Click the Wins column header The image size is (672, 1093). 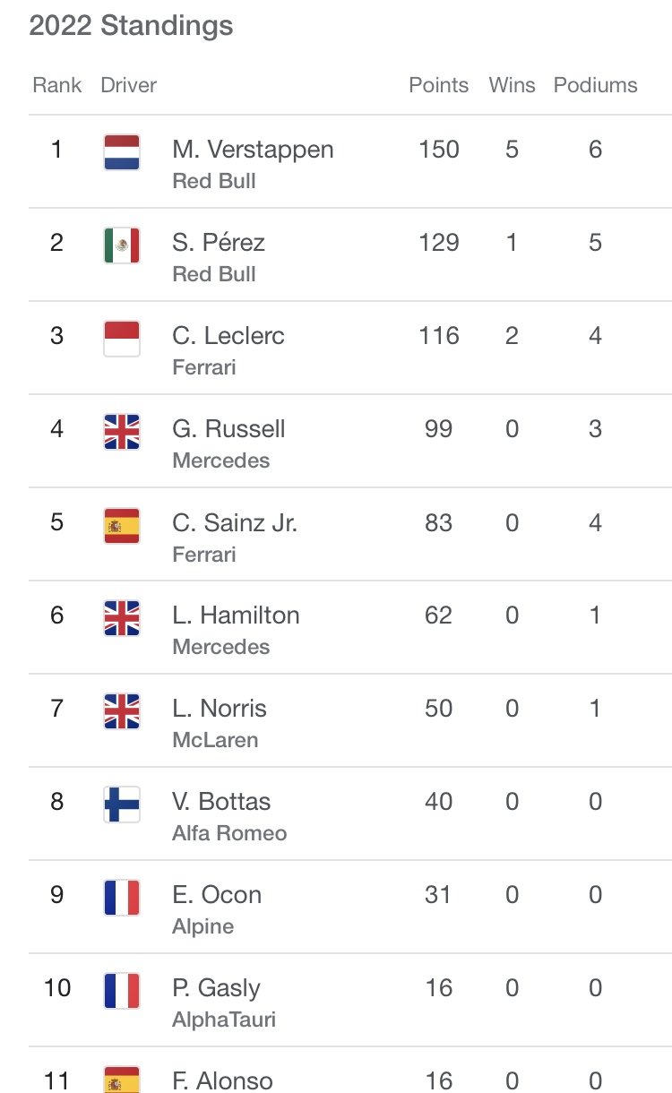click(x=512, y=85)
